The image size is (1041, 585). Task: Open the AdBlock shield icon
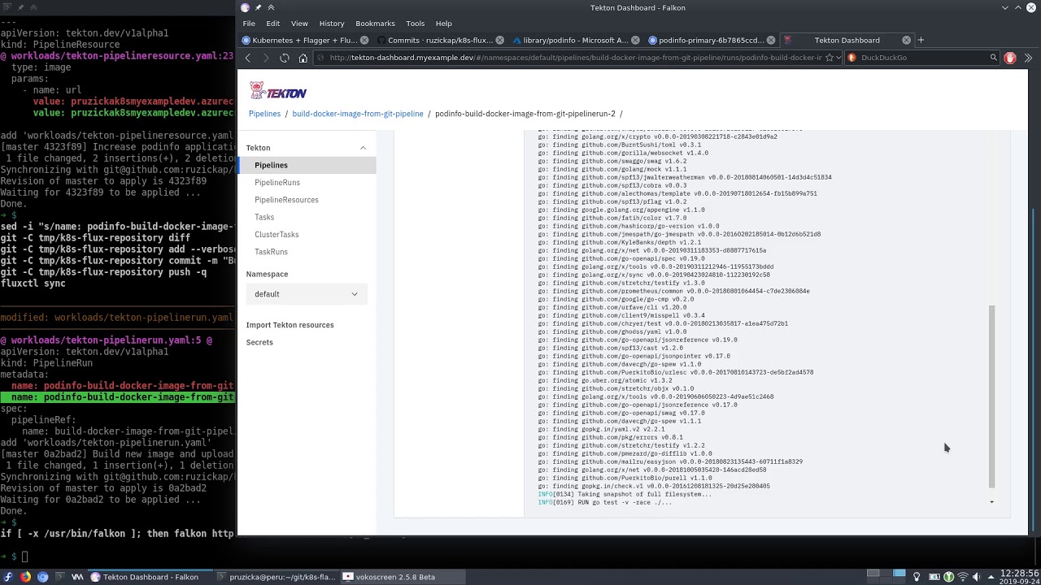(x=1010, y=58)
